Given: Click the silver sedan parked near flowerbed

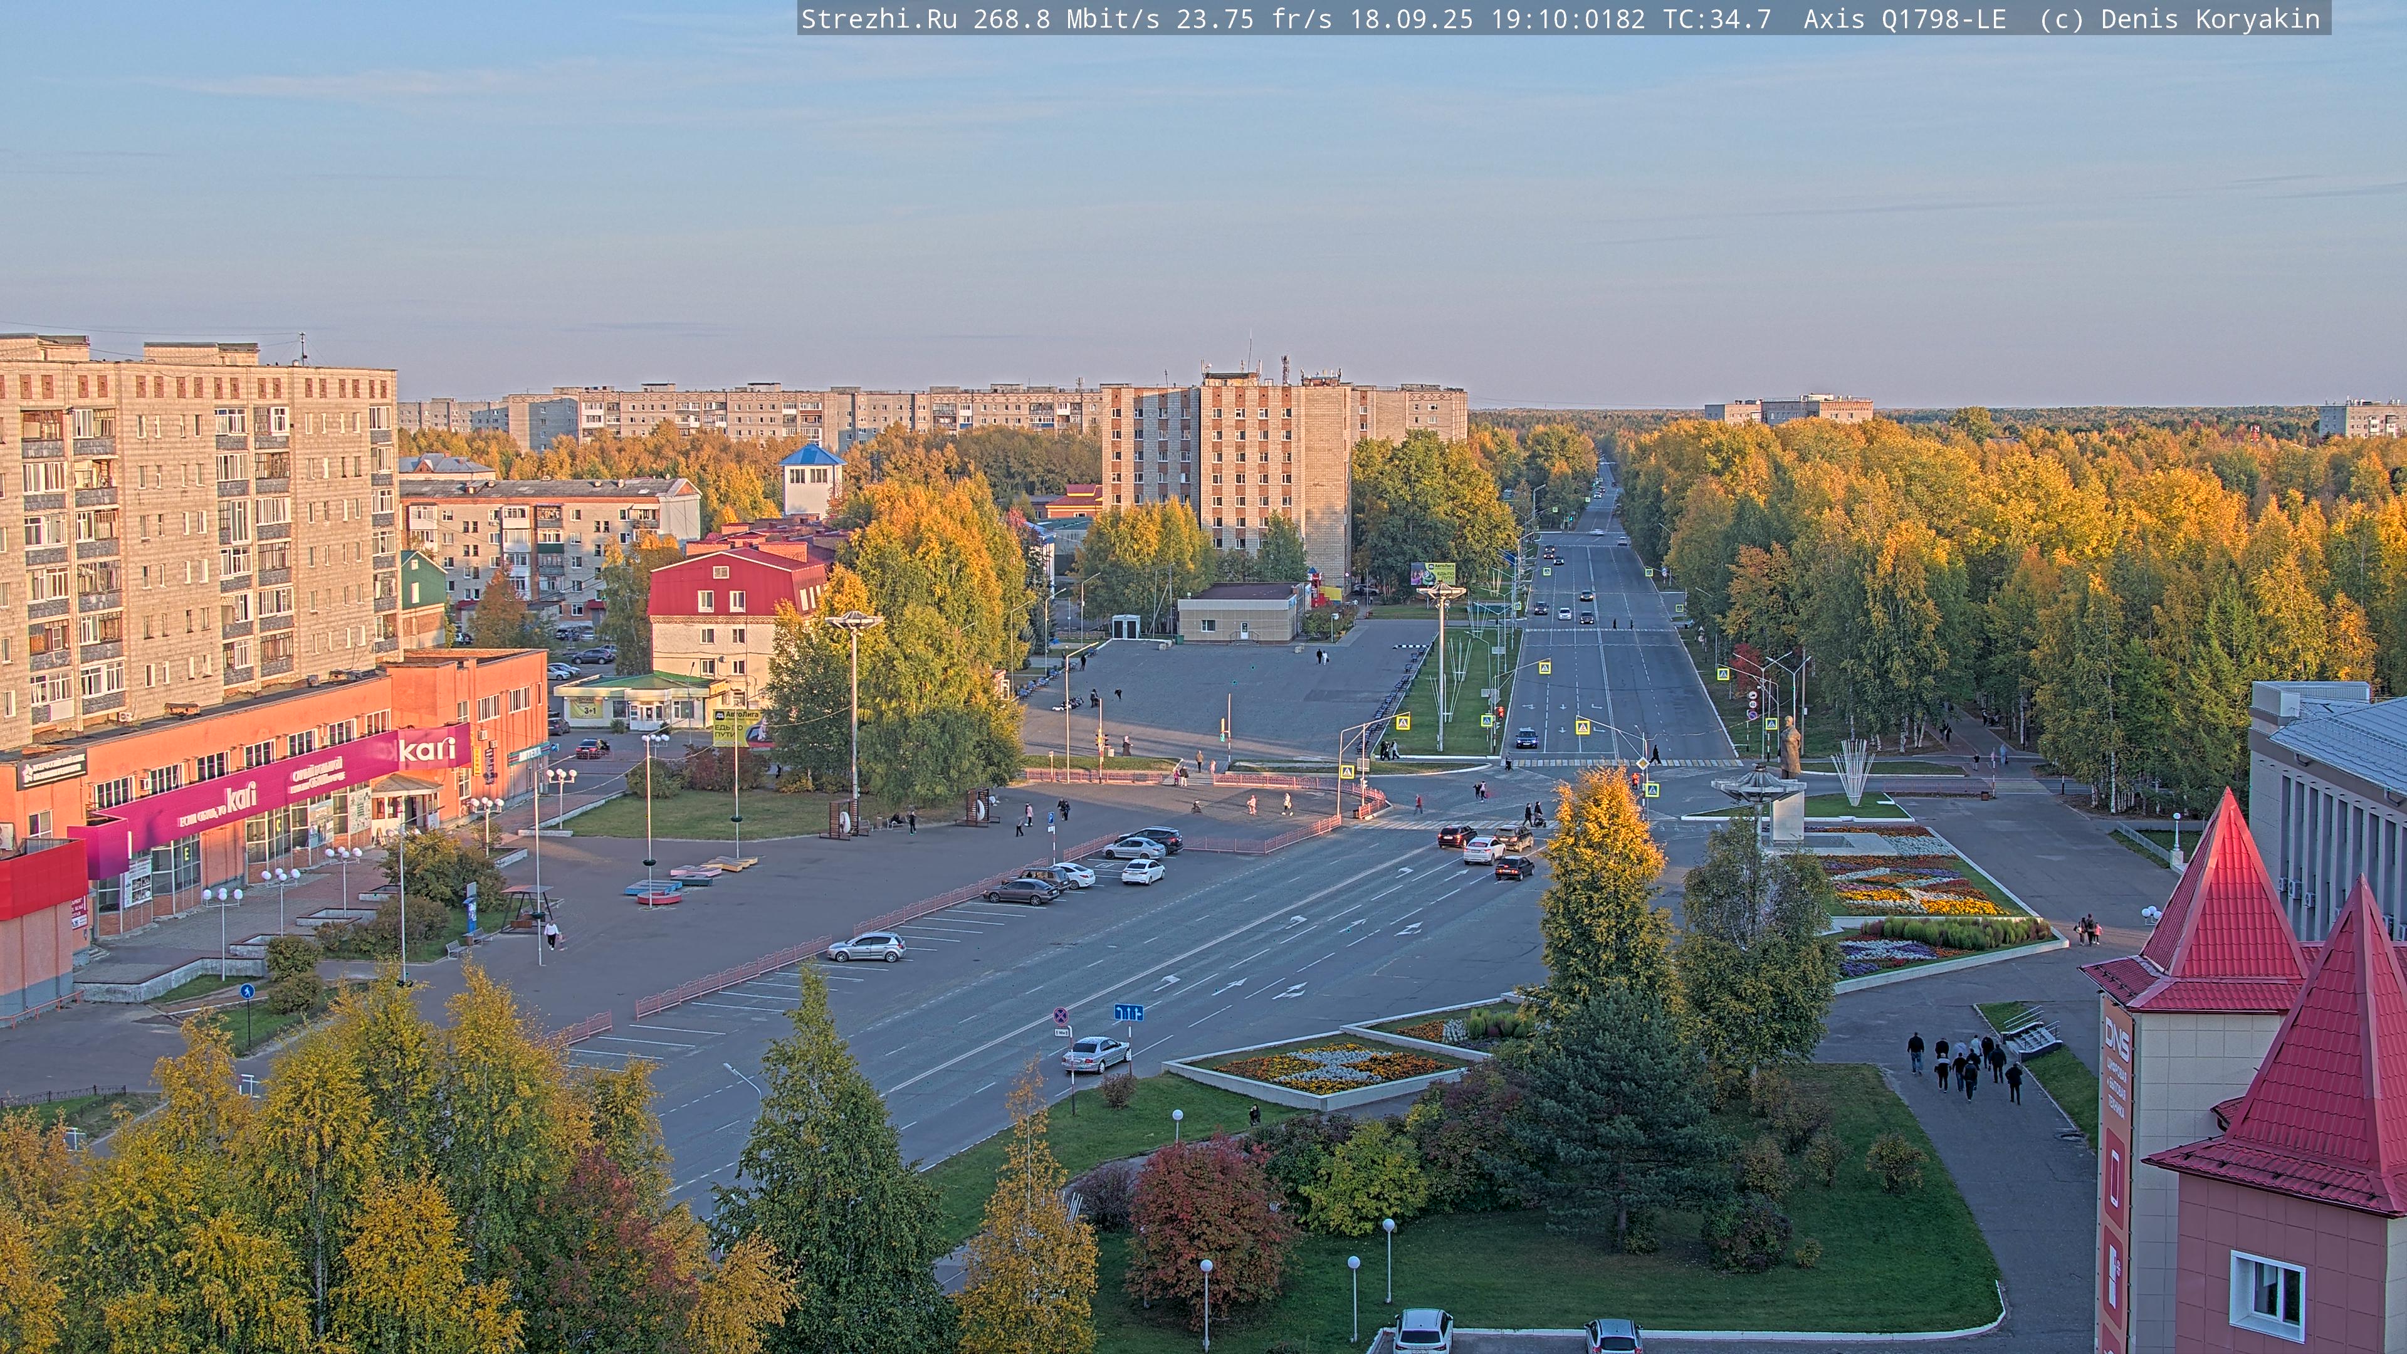Looking at the screenshot, I should point(1095,1054).
